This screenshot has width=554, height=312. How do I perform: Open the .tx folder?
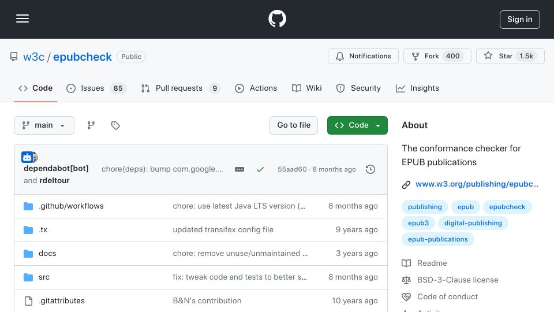coord(43,229)
